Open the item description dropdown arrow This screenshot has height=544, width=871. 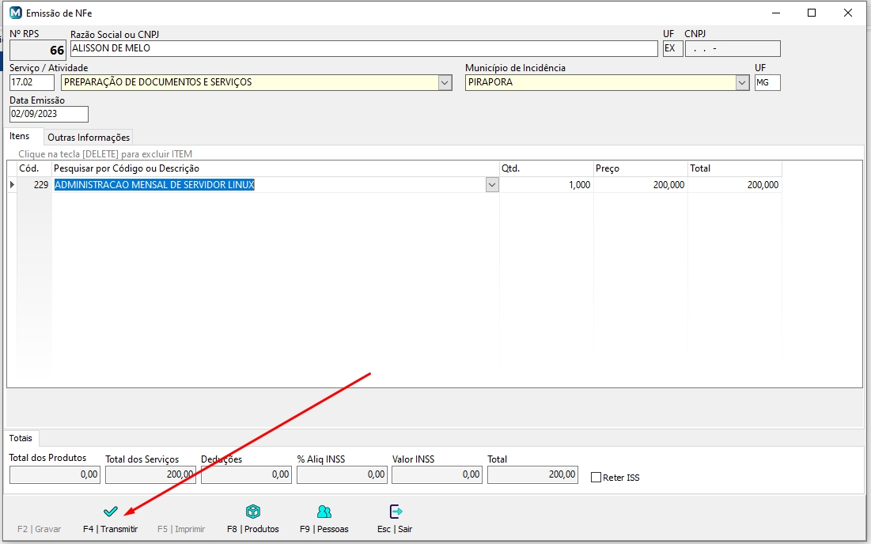point(492,185)
